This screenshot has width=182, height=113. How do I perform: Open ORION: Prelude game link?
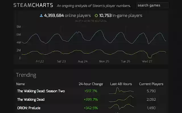pyautogui.click(x=29, y=108)
